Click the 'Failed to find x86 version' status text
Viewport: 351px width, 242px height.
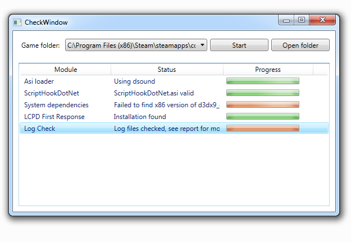coord(166,105)
